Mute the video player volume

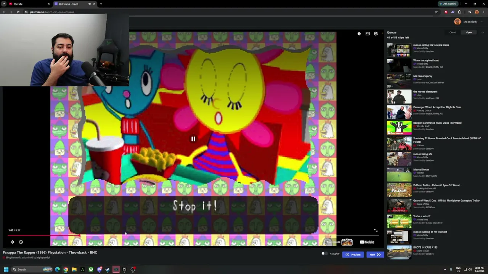coord(359,34)
